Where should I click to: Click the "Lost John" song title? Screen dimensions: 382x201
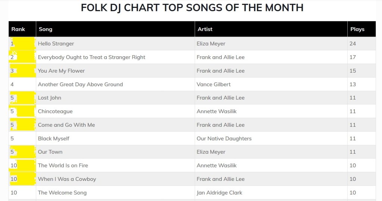50,98
